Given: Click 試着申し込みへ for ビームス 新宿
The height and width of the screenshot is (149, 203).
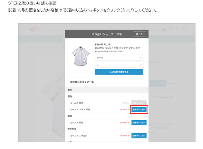Looking at the screenshot, I should click(139, 122).
